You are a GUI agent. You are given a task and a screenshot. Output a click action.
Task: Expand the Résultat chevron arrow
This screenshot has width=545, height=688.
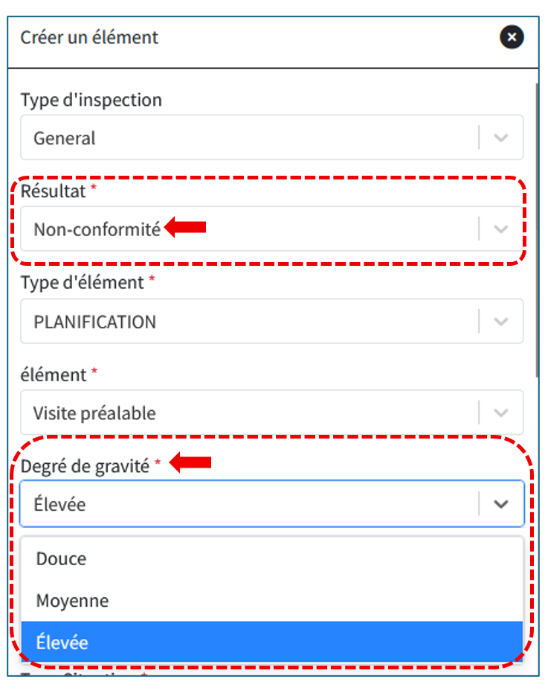(501, 229)
